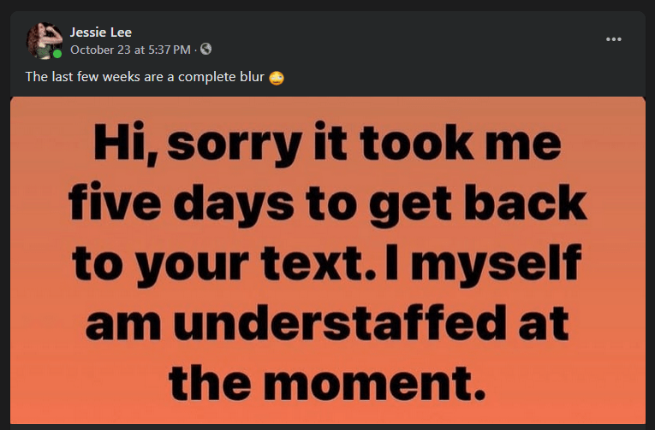Click the "five days to get back" line

tap(328, 205)
